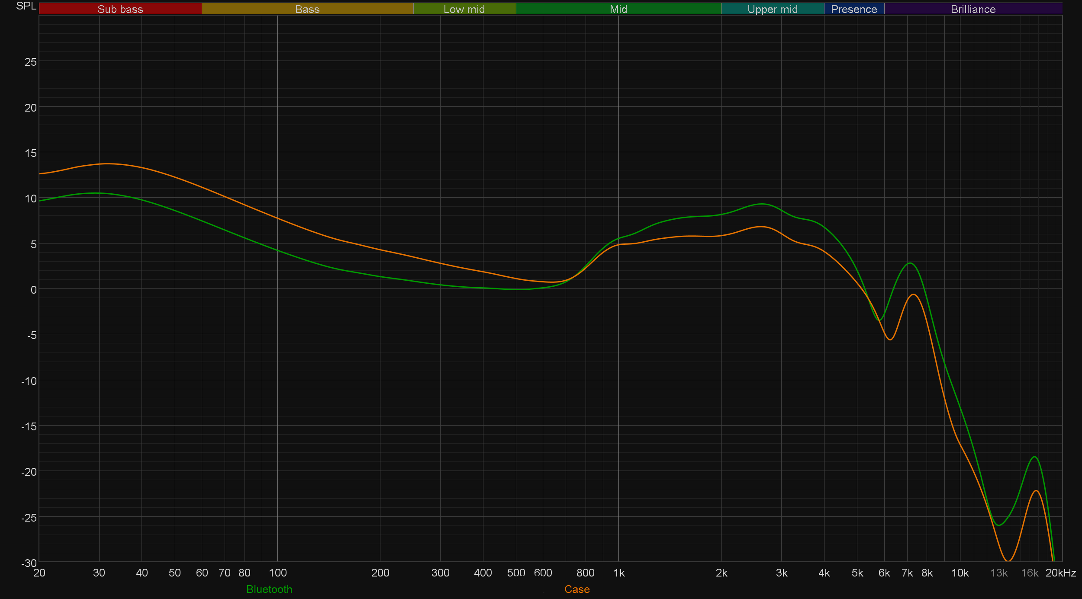Image resolution: width=1082 pixels, height=599 pixels.
Task: Click the green curve's 16k peak
Action: point(1034,457)
